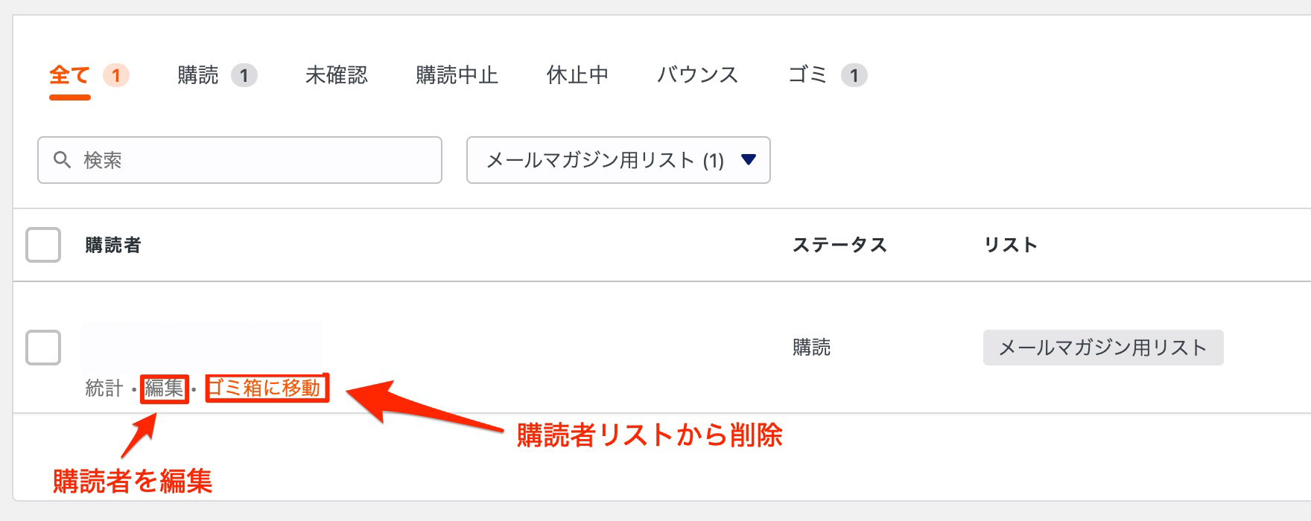Click the ステータス column header
Image resolution: width=1311 pixels, height=521 pixels.
[839, 245]
